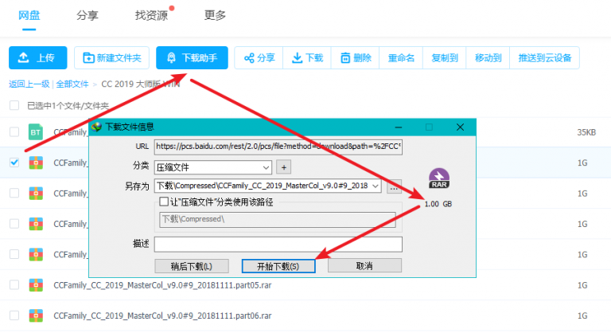Image resolution: width=611 pixels, height=333 pixels.
Task: Create folder with 新建文件夹 button
Action: point(112,58)
